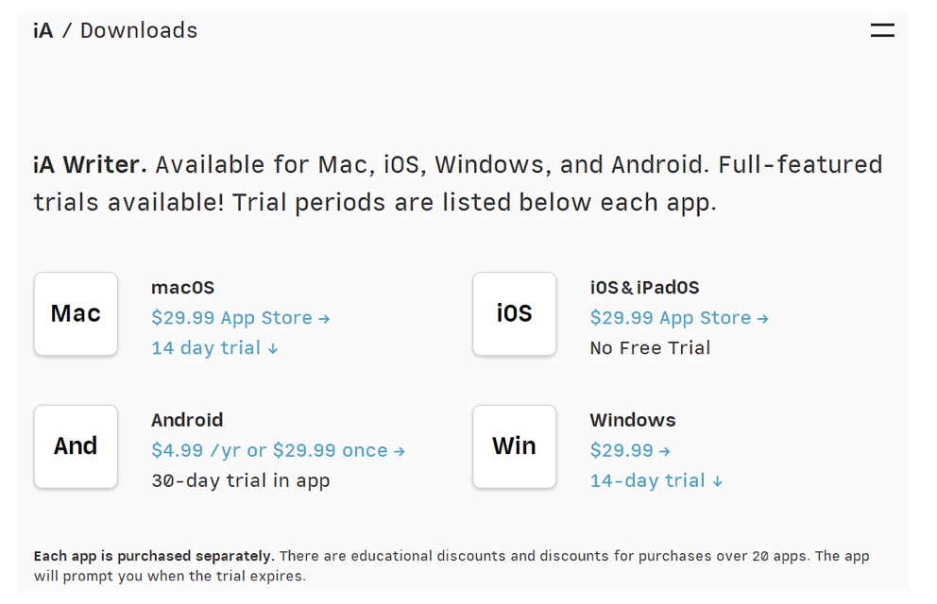Viewport: 937px width, 604px height.
Task: Click the Mac app icon tile
Action: (76, 314)
